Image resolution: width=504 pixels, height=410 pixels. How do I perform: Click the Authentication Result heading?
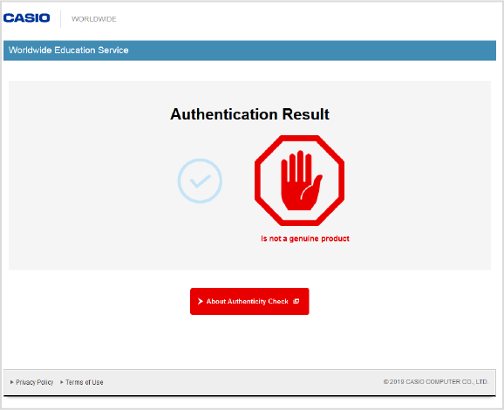[x=249, y=114]
